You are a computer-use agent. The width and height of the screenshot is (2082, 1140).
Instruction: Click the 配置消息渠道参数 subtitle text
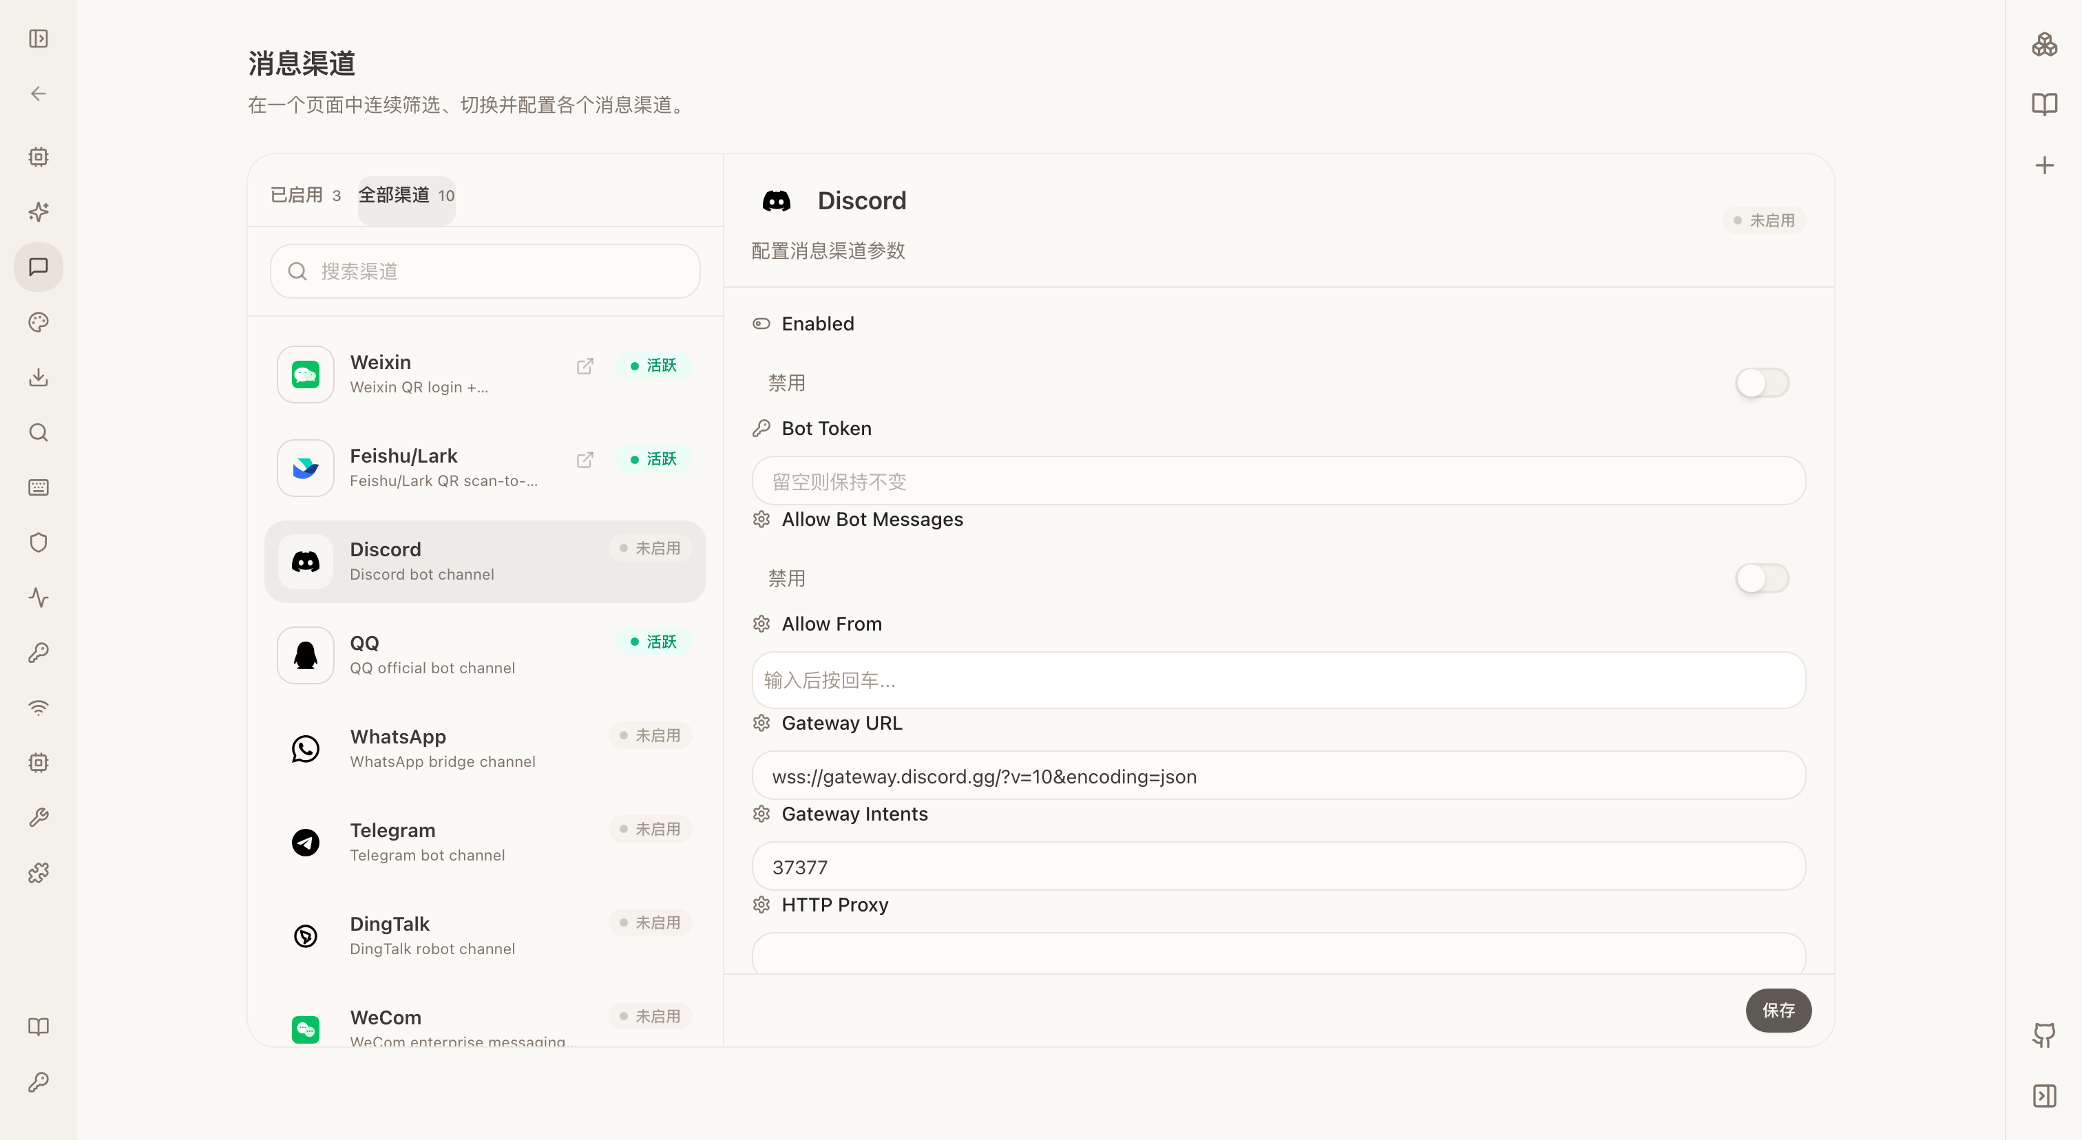point(828,251)
